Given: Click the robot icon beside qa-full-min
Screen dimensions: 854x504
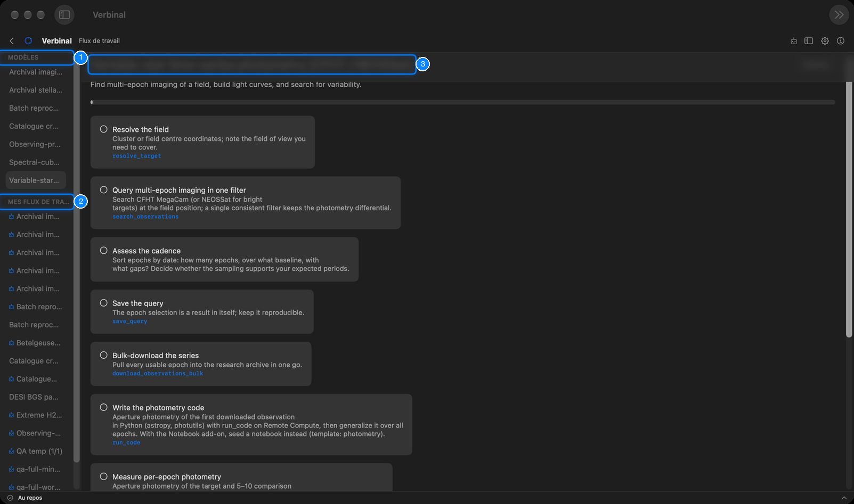Looking at the screenshot, I should 11,470.
